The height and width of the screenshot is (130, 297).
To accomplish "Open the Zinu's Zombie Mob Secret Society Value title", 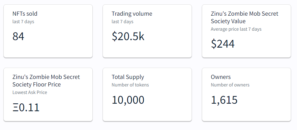I will point(244,18).
